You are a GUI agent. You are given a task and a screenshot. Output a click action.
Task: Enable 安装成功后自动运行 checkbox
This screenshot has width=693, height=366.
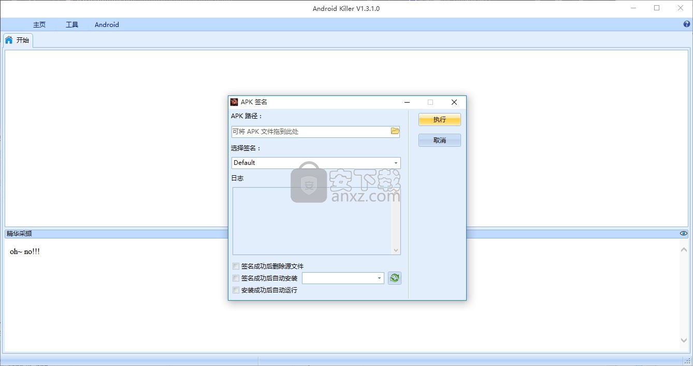coord(236,290)
